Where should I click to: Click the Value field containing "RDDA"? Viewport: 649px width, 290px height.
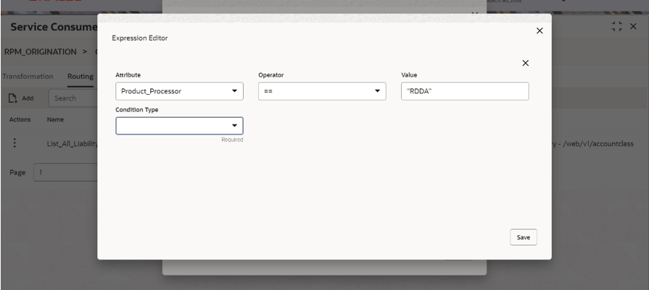465,91
